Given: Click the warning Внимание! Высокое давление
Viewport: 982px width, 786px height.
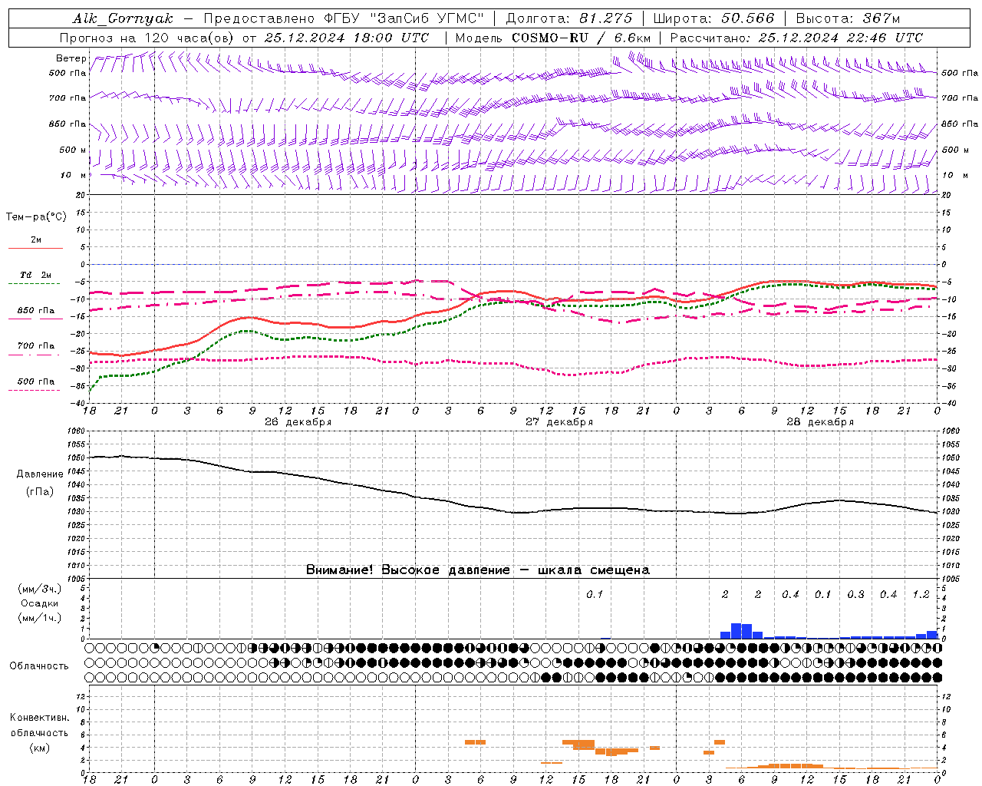Looking at the screenshot, I should [x=408, y=570].
